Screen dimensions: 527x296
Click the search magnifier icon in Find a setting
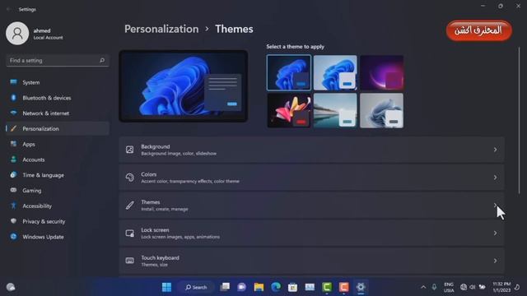click(102, 60)
